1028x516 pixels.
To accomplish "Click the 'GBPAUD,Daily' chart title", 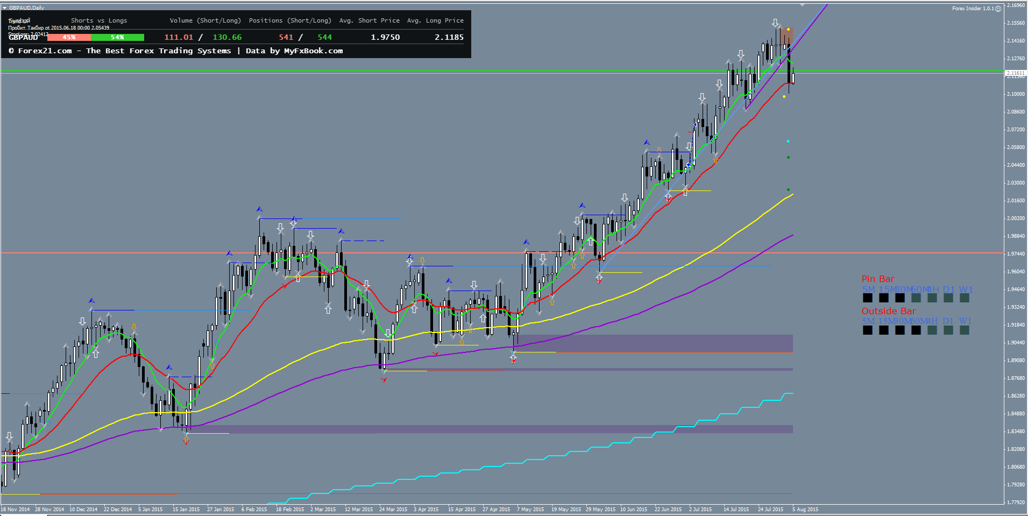I will [27, 8].
